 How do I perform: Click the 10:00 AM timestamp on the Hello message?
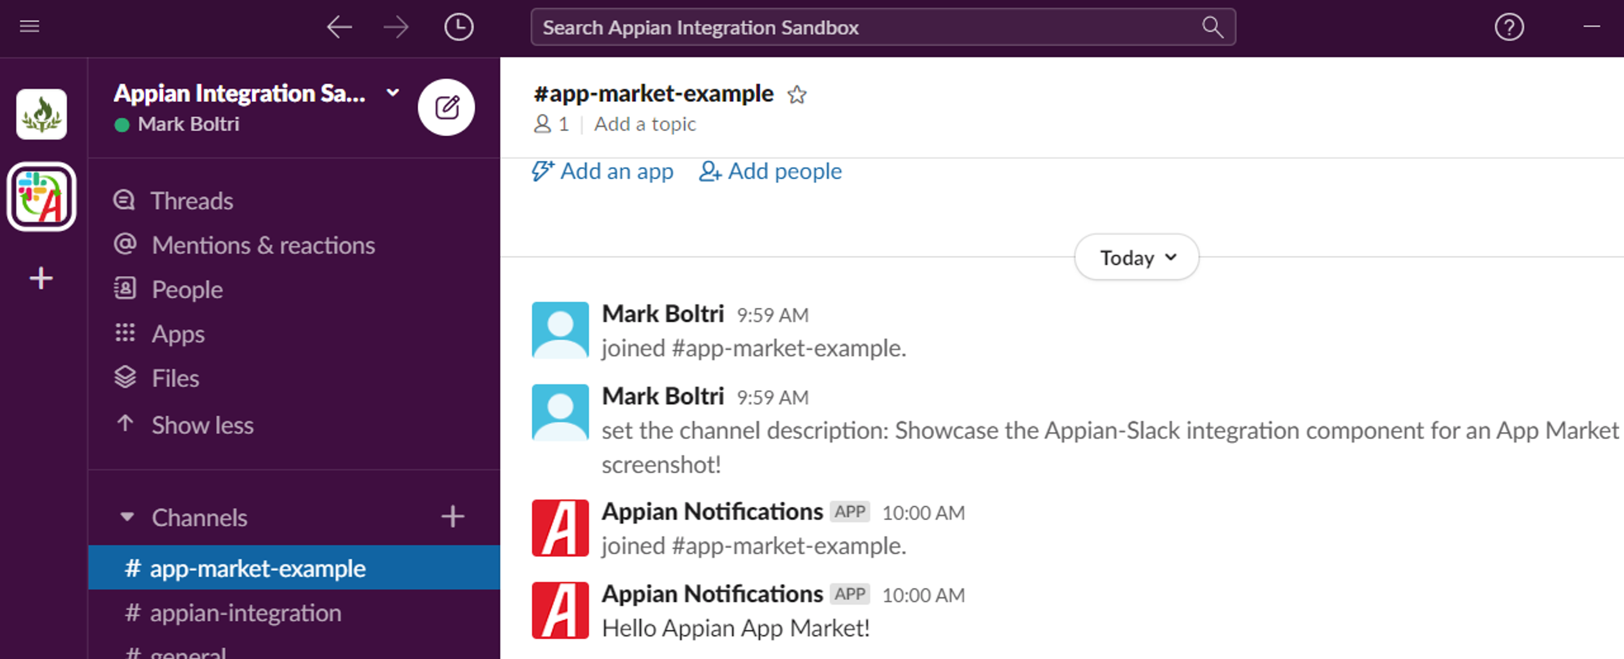(x=923, y=595)
